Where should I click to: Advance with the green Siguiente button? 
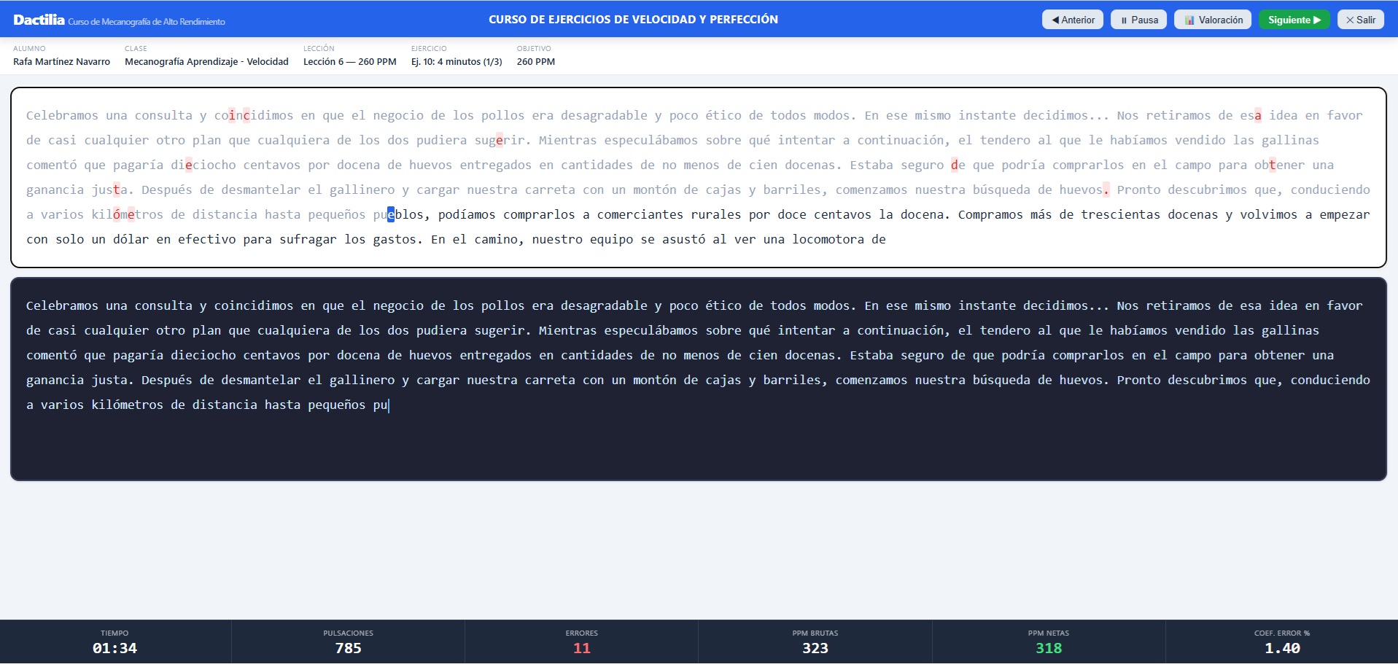pos(1294,20)
